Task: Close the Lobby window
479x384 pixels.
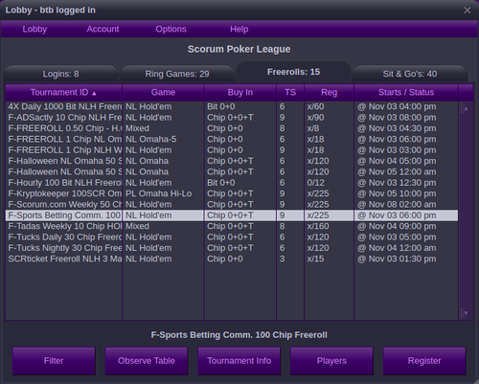Action: (x=468, y=11)
